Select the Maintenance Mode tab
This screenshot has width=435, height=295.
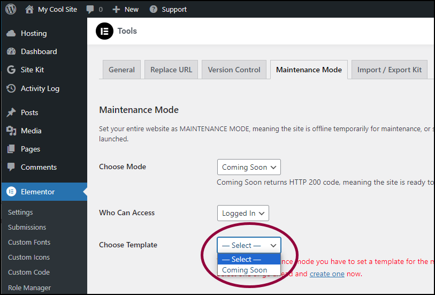(x=309, y=70)
